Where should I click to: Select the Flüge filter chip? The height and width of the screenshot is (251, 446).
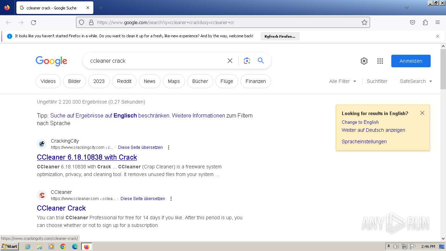[x=227, y=81]
